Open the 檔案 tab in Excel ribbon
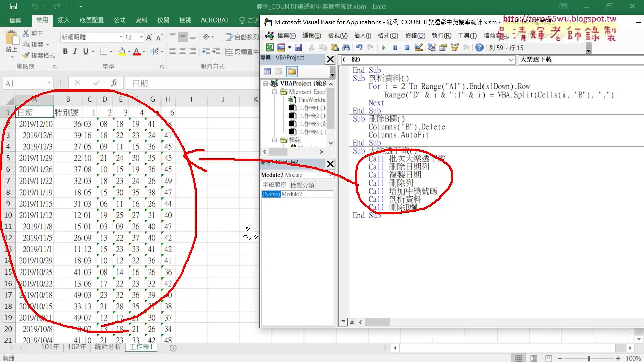The image size is (644, 362). coord(15,20)
